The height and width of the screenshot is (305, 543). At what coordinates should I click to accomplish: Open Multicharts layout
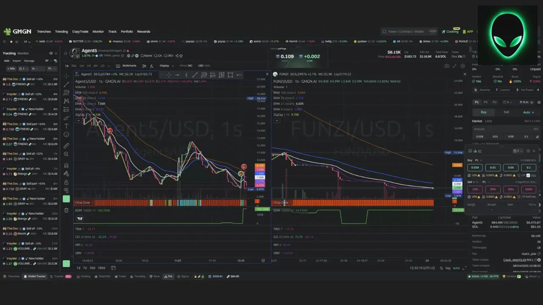[x=126, y=66]
